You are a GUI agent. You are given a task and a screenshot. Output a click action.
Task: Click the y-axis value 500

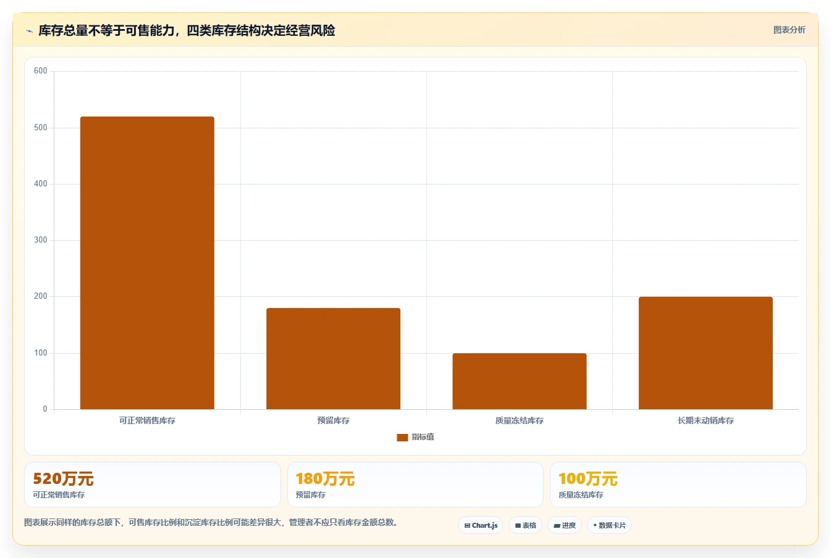[x=41, y=128]
